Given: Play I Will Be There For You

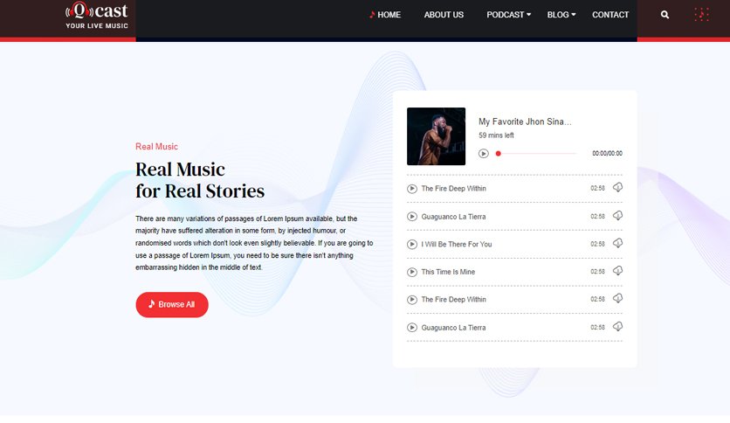Looking at the screenshot, I should [412, 244].
